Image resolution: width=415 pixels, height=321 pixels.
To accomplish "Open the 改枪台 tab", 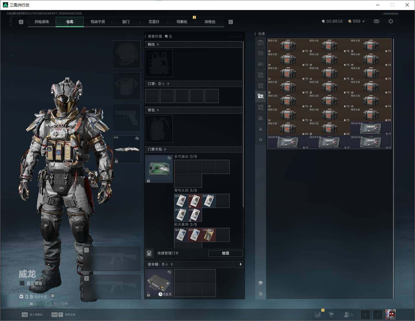I will coord(210,22).
